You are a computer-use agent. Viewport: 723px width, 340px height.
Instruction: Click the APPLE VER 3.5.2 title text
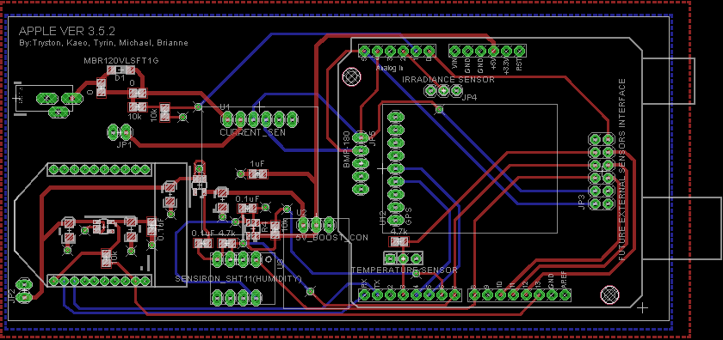click(x=67, y=31)
